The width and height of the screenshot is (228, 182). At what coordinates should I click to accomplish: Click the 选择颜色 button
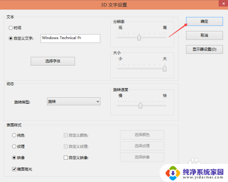tap(142, 135)
